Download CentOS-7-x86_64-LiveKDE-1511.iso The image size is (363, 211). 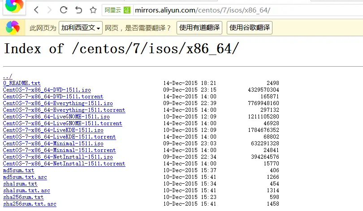53,130
